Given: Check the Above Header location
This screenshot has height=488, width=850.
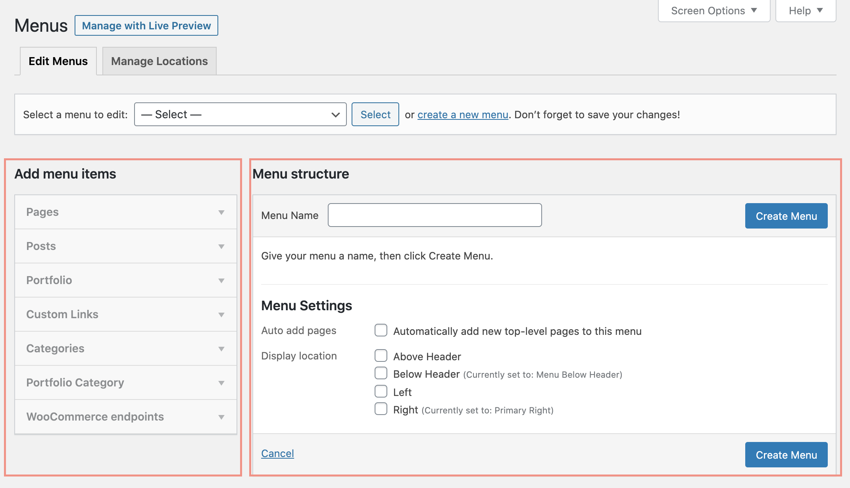Looking at the screenshot, I should point(381,356).
